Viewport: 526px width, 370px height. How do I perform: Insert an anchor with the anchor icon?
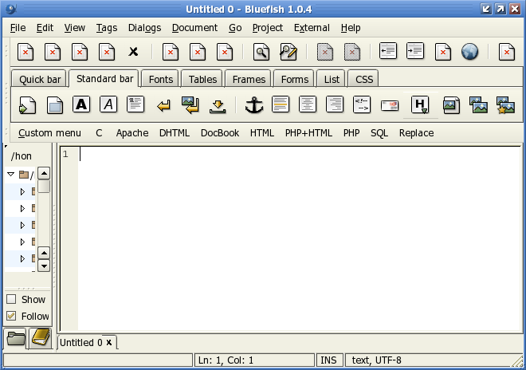pos(253,104)
